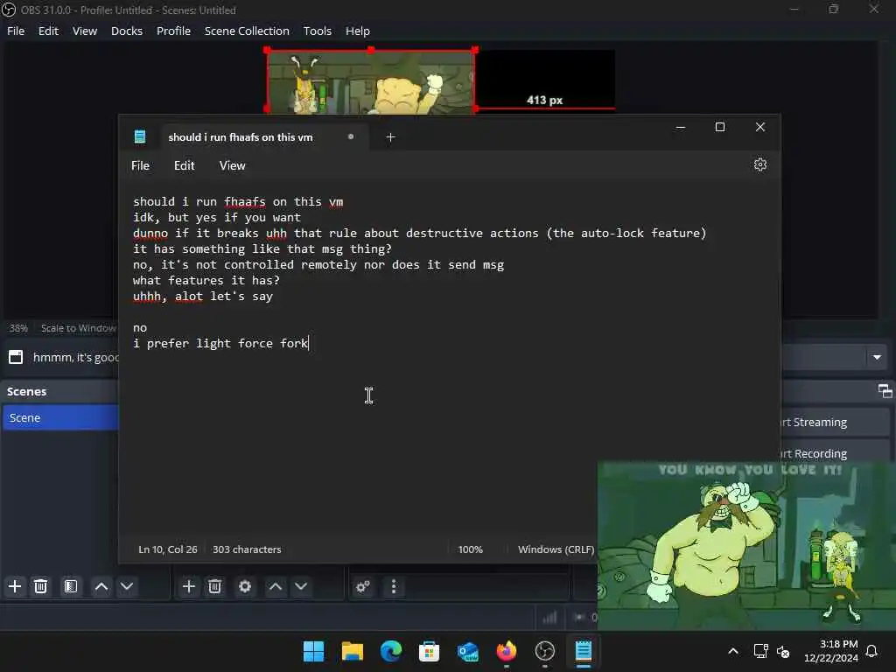
Task: Open Notepad Edit menu
Action: pyautogui.click(x=184, y=165)
